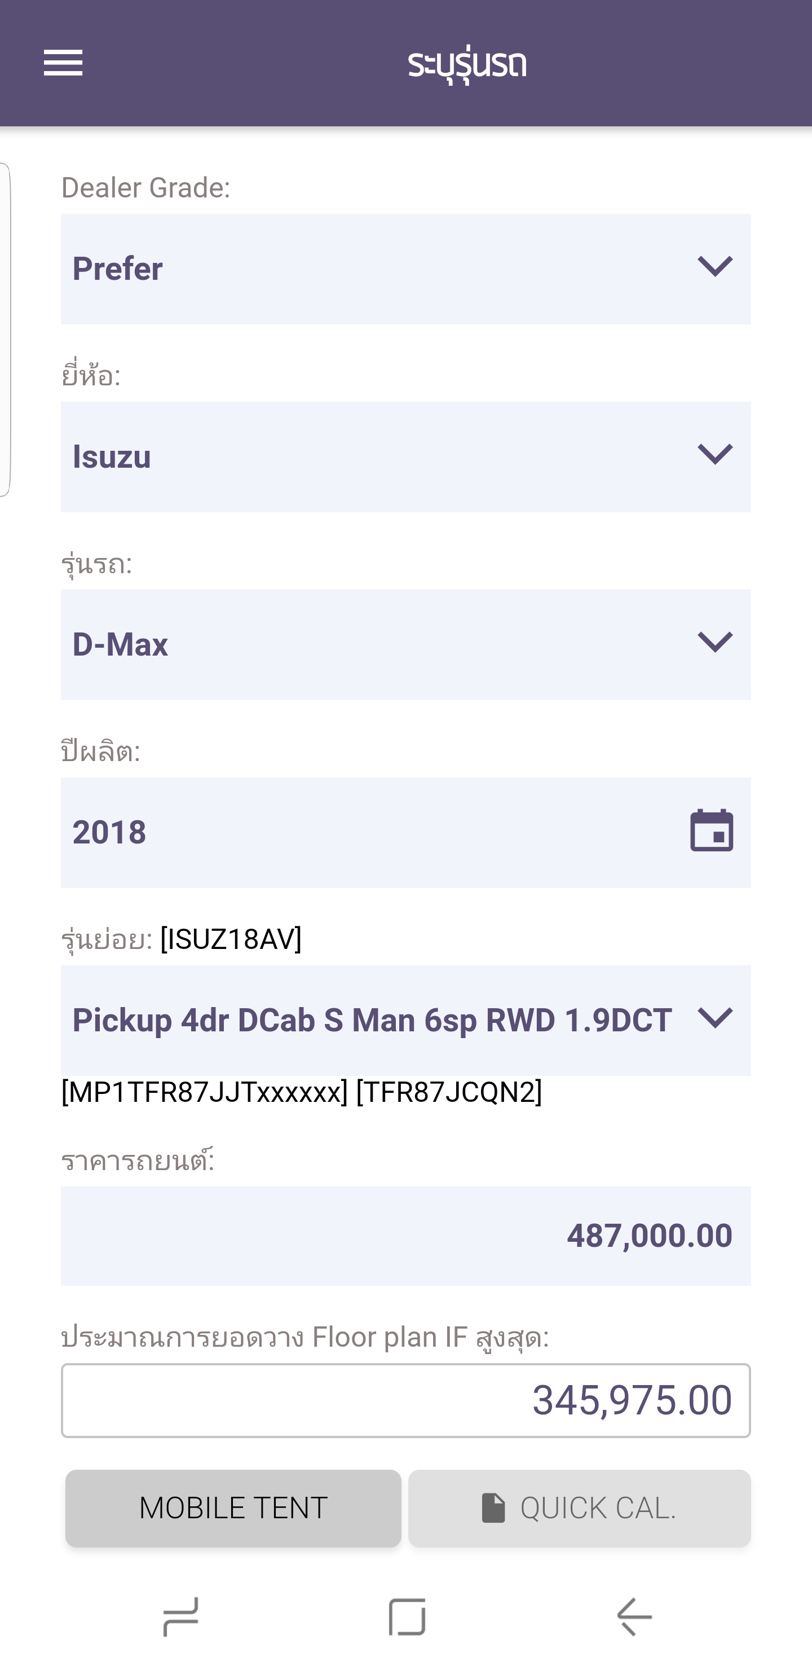Expand the Isuzu brand chevron arrow
812x1670 pixels.
715,454
